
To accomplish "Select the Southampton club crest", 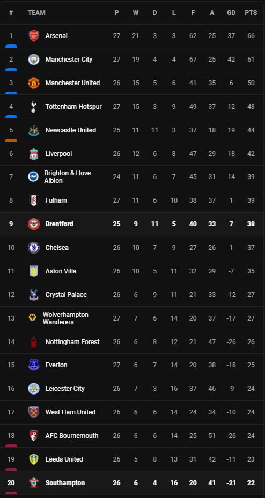I will [x=33, y=483].
